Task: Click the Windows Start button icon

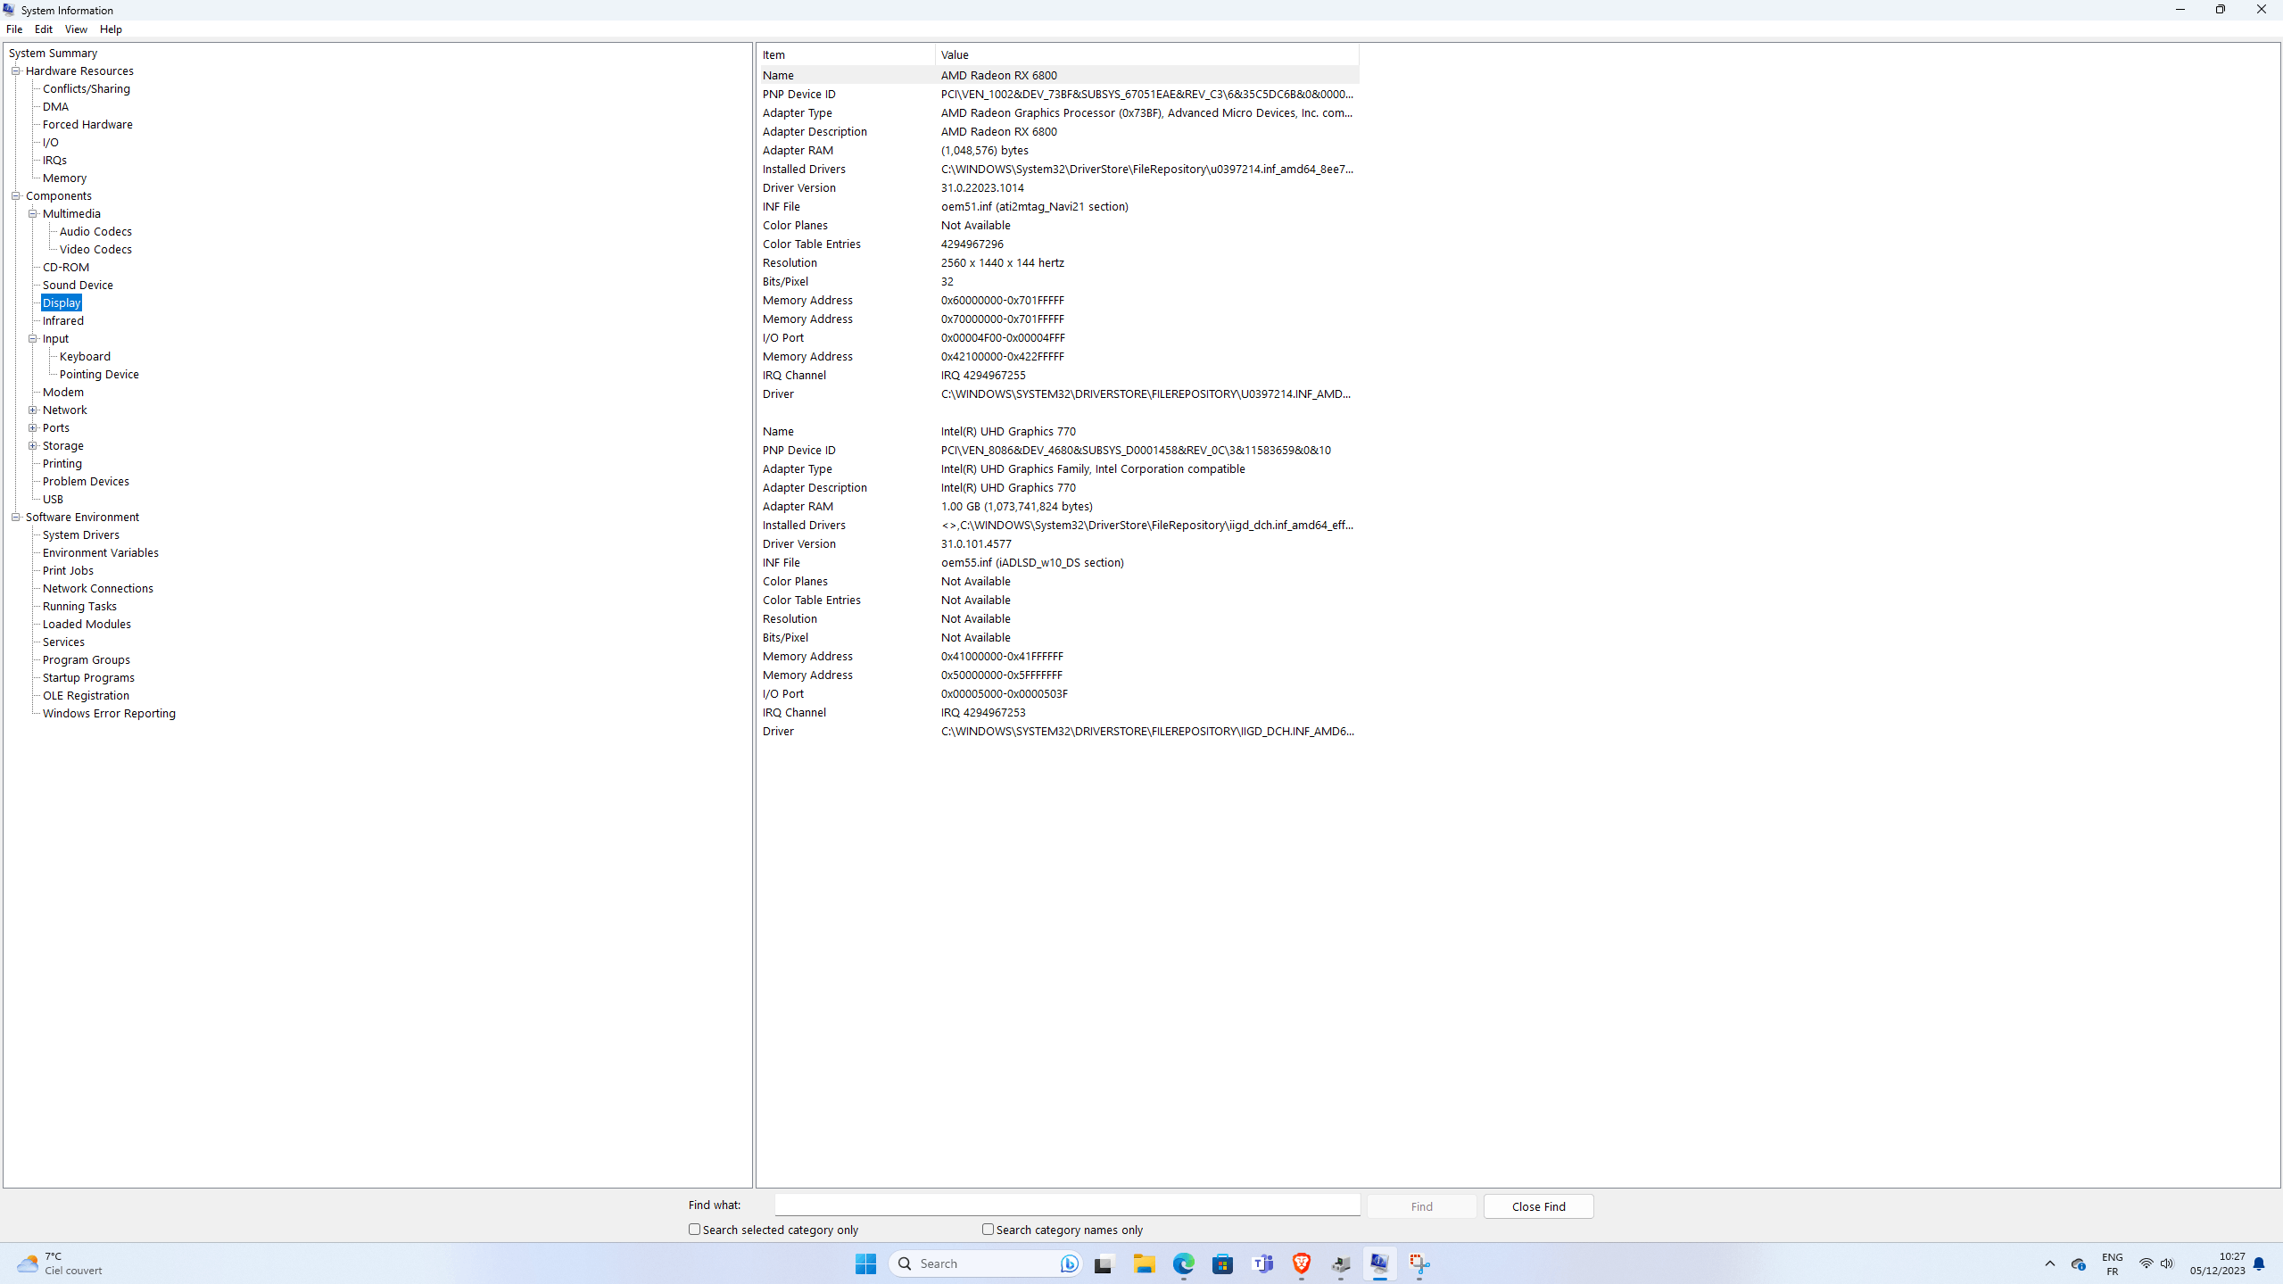Action: [x=867, y=1263]
